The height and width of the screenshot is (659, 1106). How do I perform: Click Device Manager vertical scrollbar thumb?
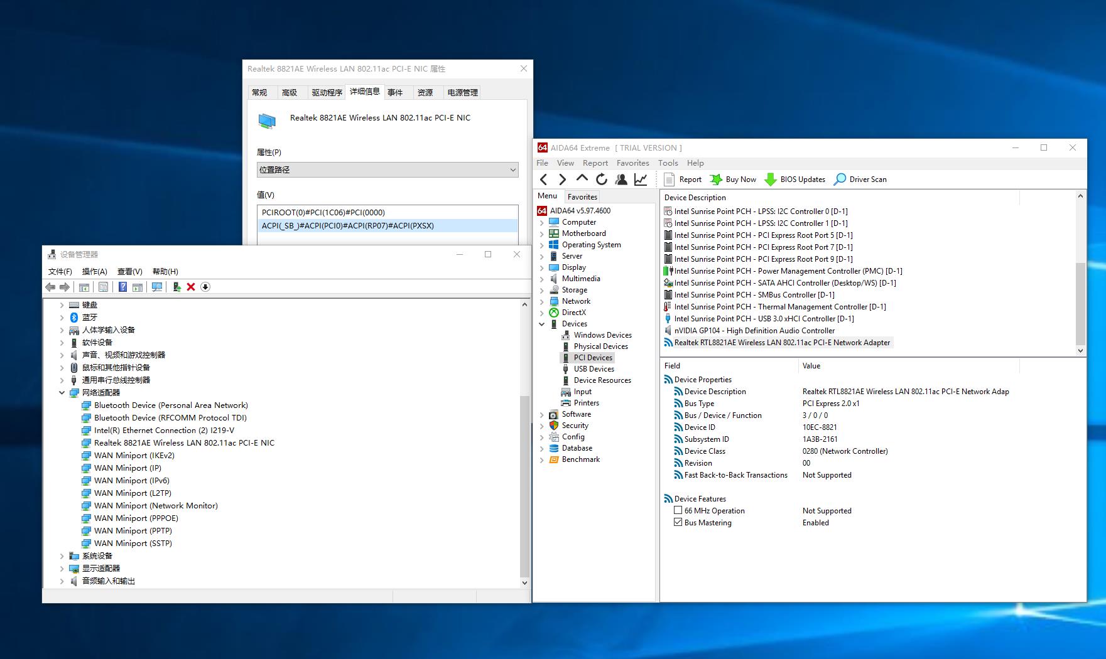[525, 486]
